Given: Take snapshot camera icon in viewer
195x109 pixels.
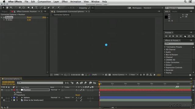Looking at the screenshot, I should click(83, 75).
